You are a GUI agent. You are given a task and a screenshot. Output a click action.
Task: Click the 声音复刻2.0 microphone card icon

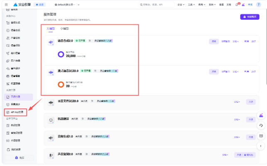click(x=51, y=156)
